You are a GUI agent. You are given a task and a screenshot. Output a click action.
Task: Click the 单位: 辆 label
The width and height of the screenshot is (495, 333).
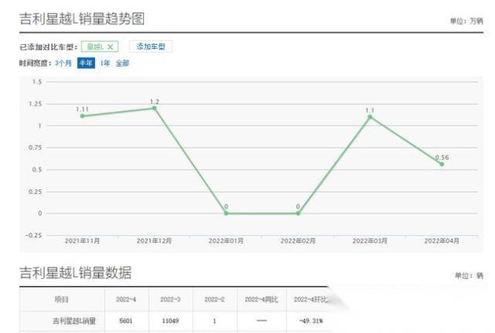tap(469, 276)
